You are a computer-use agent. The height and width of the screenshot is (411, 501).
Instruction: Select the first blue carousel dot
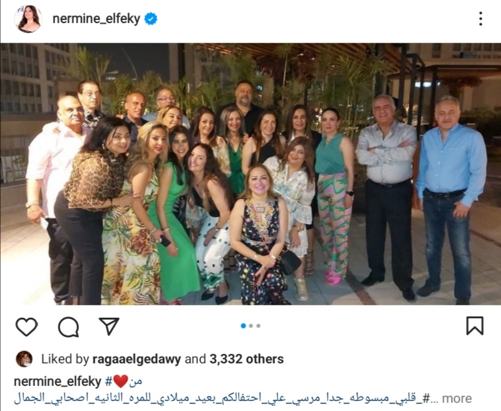click(243, 326)
